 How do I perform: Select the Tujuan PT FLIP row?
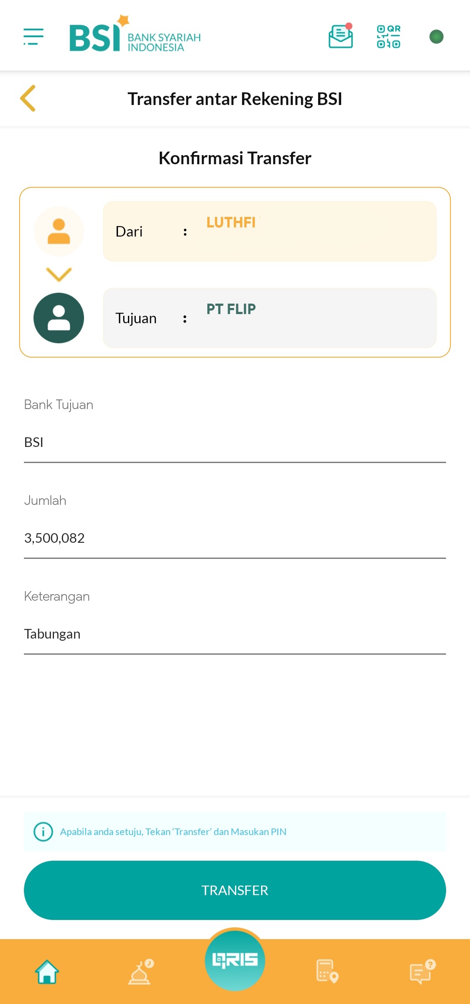point(269,318)
